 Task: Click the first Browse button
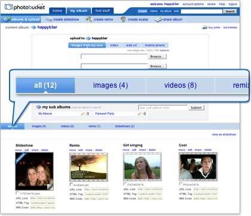(157, 57)
